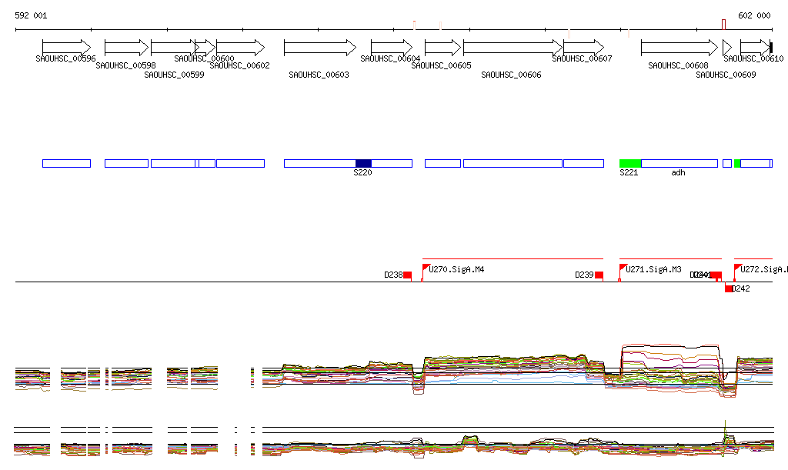Select the SAOUHSC_00596 gene arrow
The image size is (788, 470).
pos(66,48)
